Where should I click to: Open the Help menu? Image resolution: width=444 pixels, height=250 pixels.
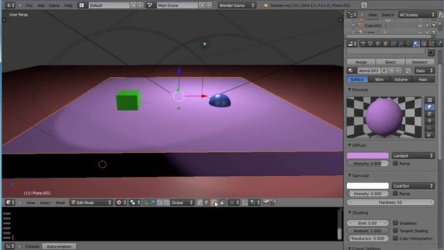tap(68, 6)
